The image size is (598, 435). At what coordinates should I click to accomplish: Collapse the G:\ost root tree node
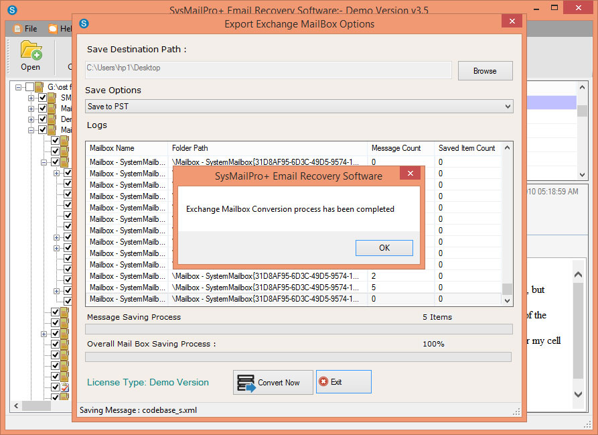coord(18,87)
